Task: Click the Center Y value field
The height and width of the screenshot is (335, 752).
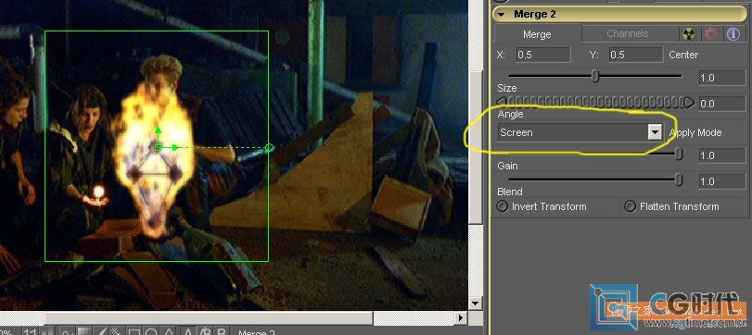Action: (636, 55)
